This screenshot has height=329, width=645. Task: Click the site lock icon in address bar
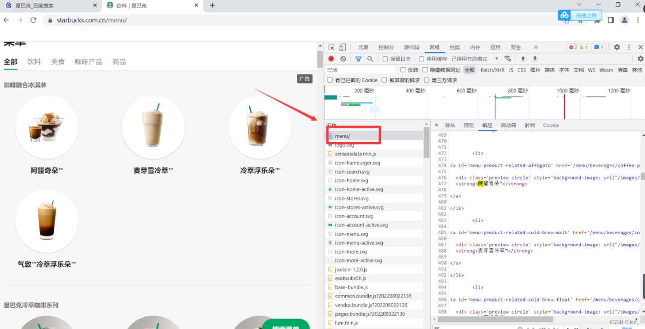(x=50, y=20)
